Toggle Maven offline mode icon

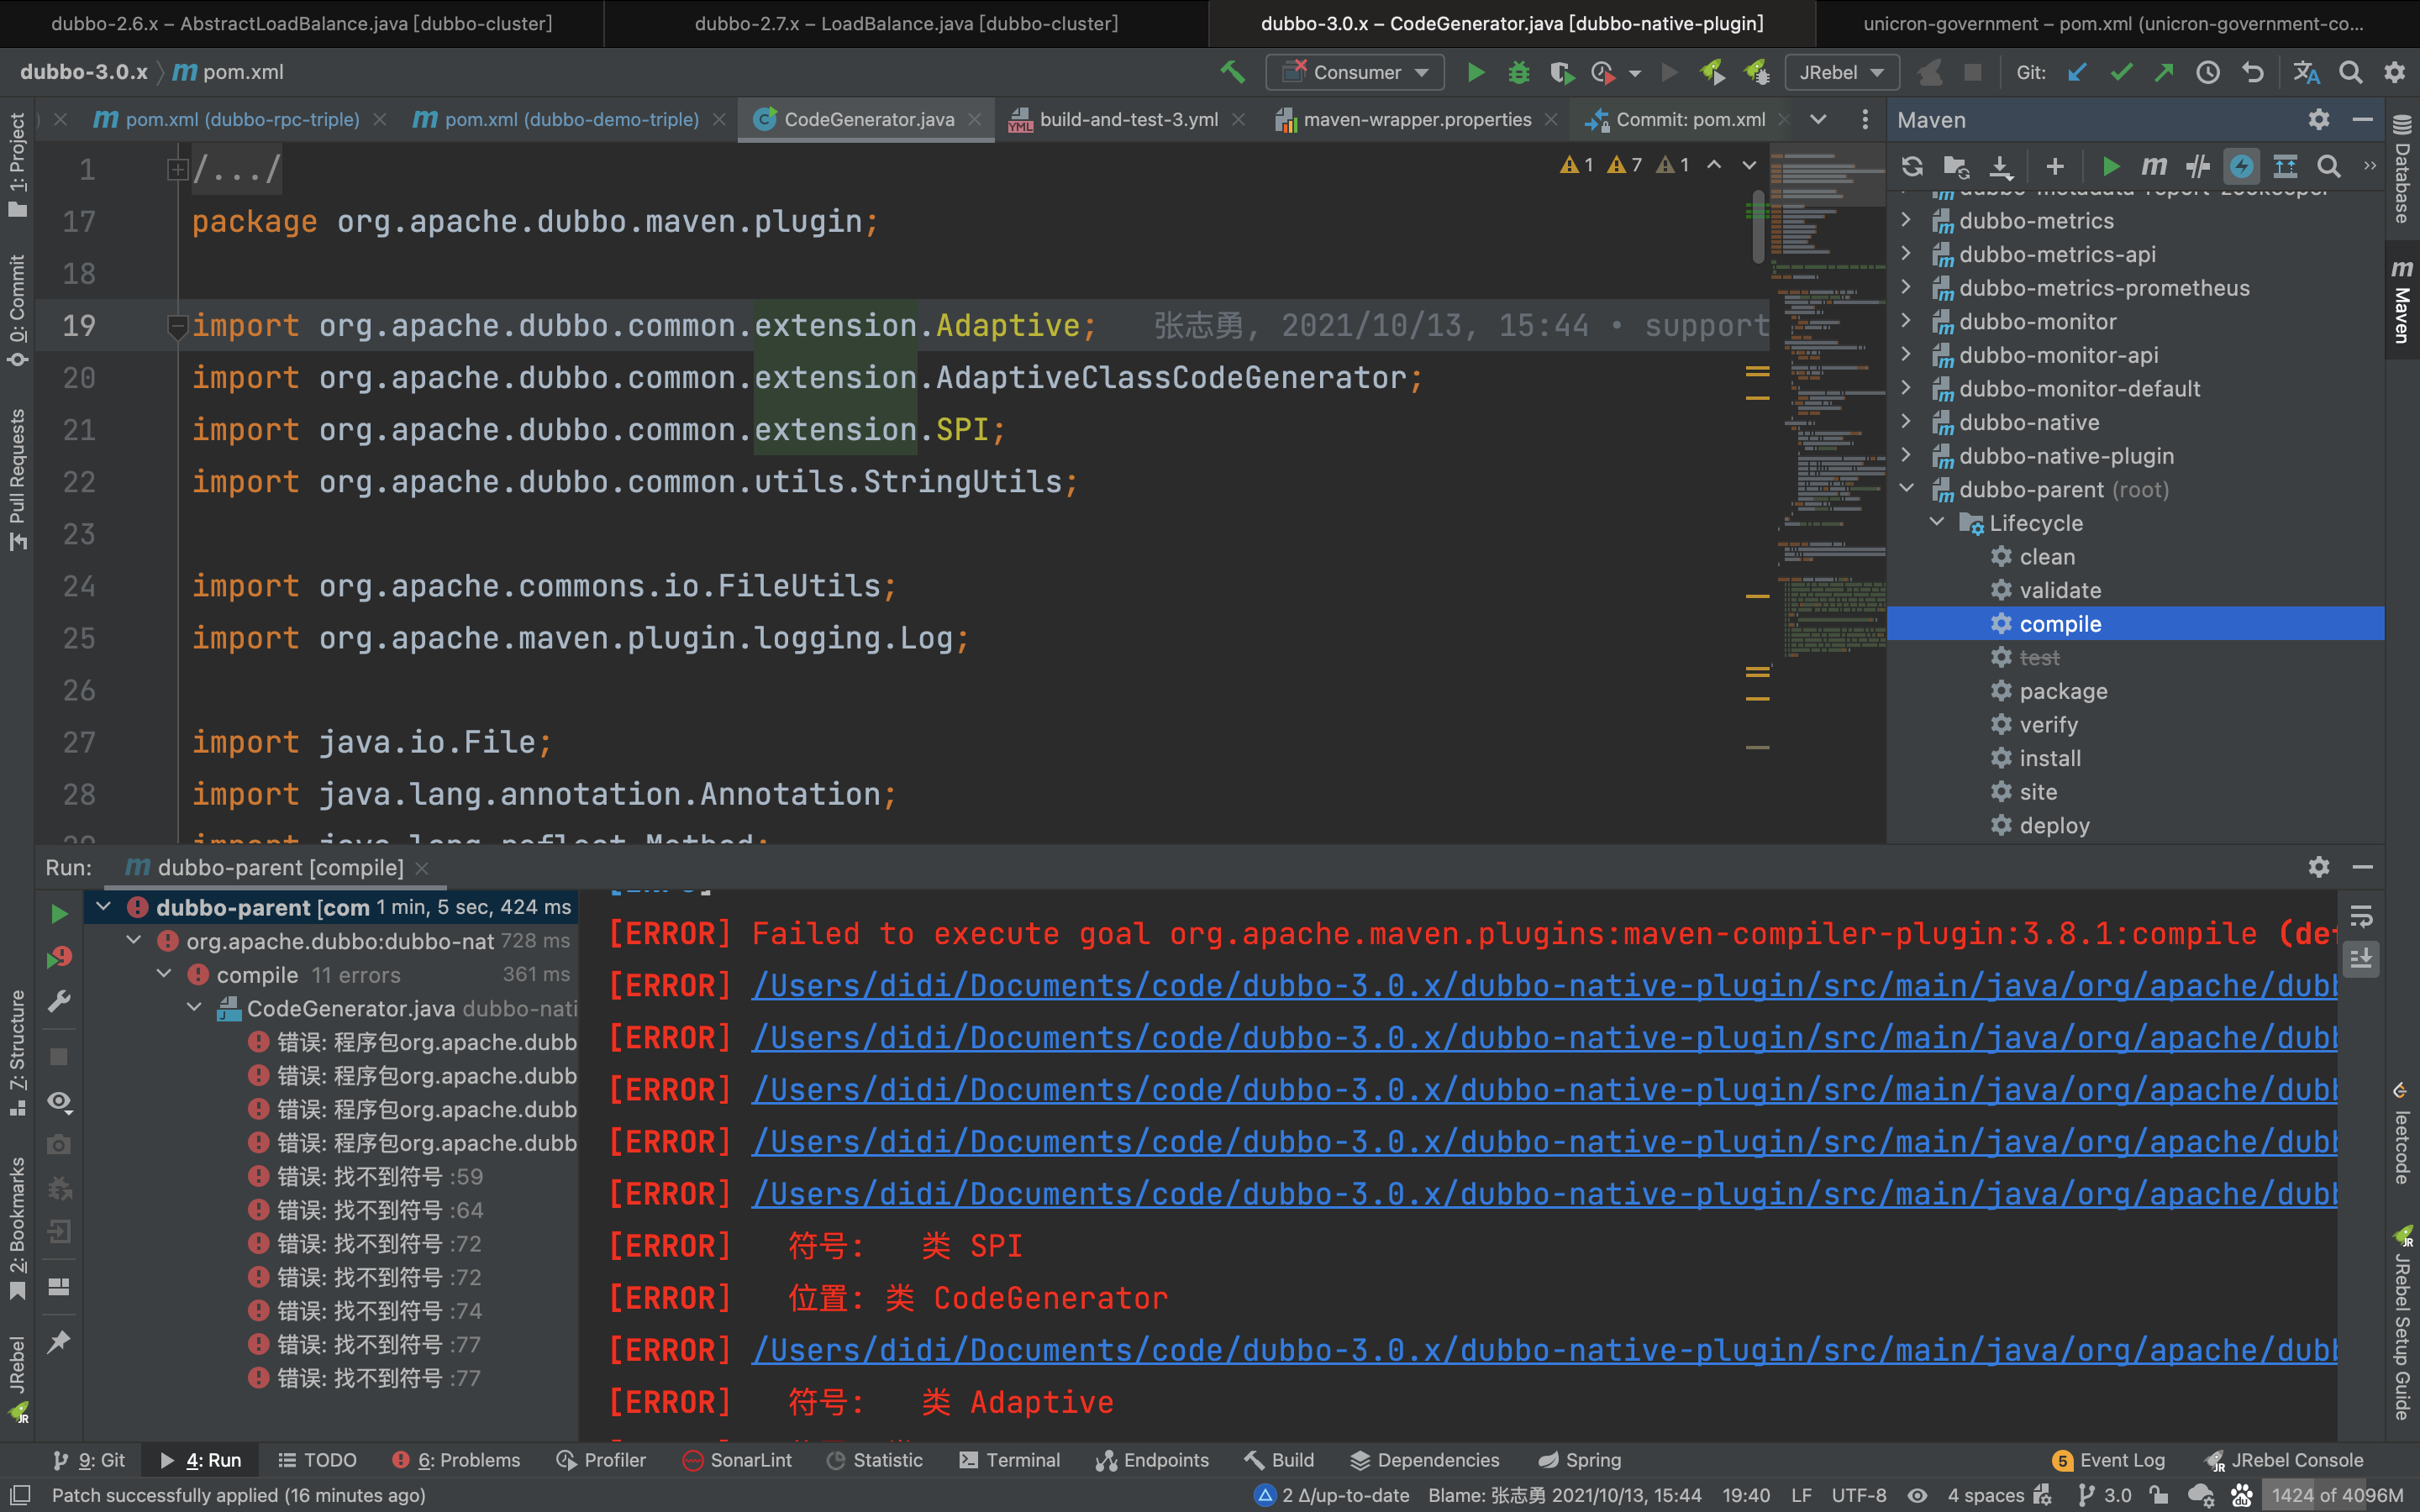click(2198, 166)
